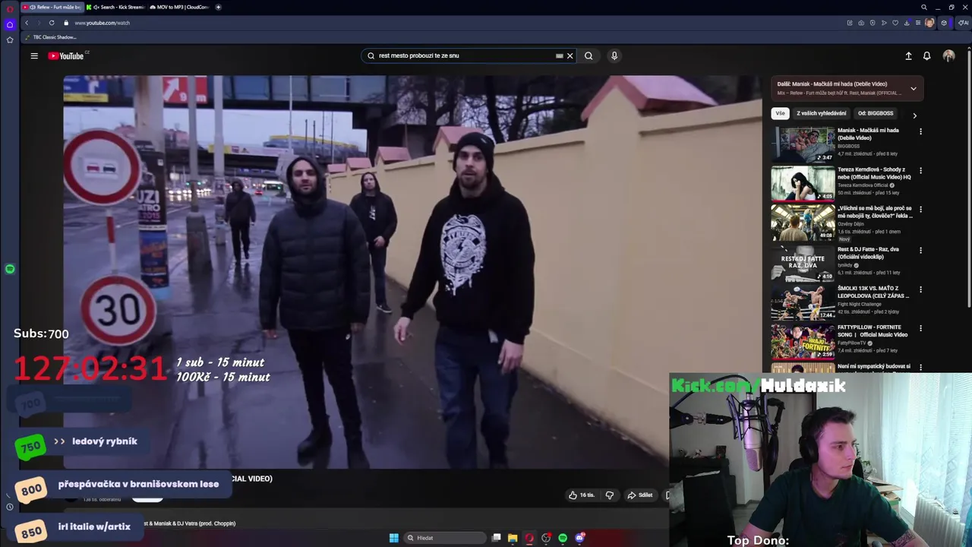972x547 pixels.
Task: Open Opera easy setup sliders icon
Action: (918, 23)
